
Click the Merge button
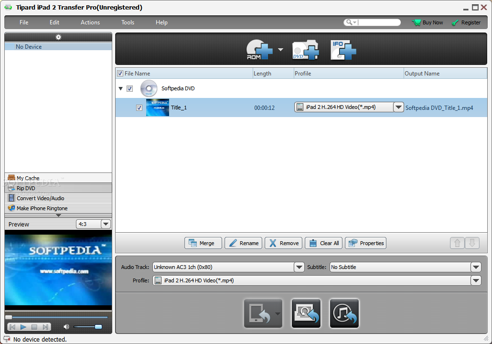[203, 243]
